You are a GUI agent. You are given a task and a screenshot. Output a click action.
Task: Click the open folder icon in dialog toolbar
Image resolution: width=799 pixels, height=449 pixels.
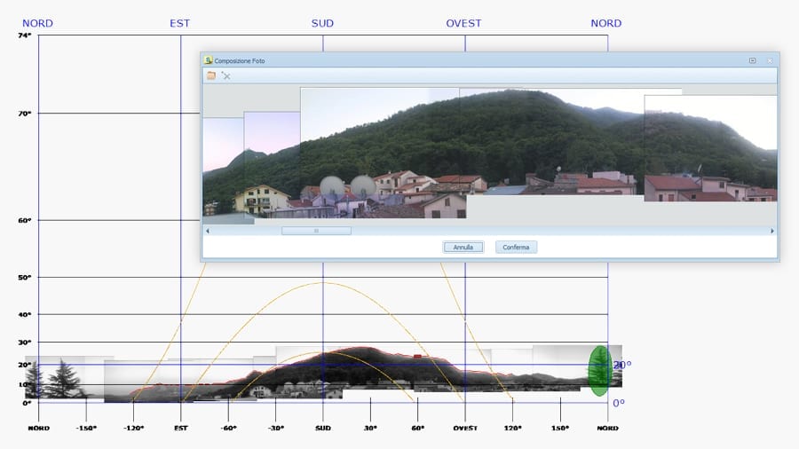click(x=211, y=76)
